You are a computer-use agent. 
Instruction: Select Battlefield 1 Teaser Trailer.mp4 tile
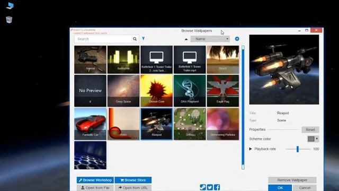tap(190, 59)
